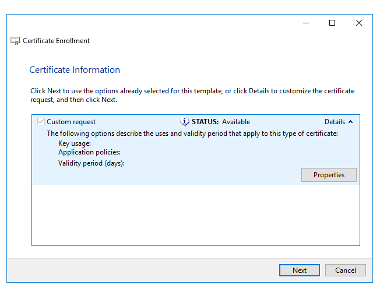This screenshot has height=288, width=380.
Task: Click the Certificate Enrollment title text
Action: coord(57,41)
